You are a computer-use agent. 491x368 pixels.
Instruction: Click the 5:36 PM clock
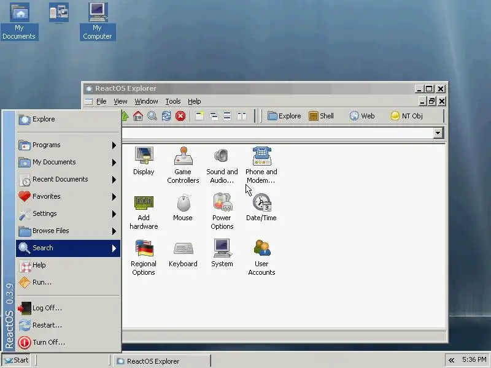pos(474,360)
